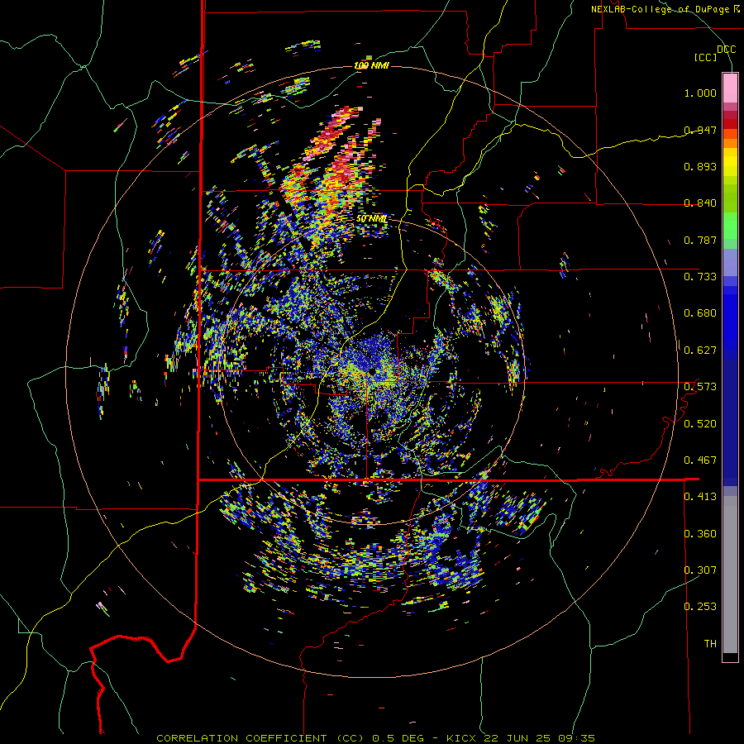Image resolution: width=744 pixels, height=744 pixels.
Task: Click the 0.893 scale value
Action: (x=700, y=166)
